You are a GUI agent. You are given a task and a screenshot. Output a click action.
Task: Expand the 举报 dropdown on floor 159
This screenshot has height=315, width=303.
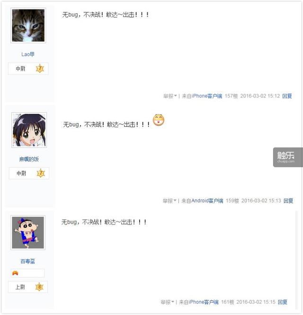click(169, 201)
